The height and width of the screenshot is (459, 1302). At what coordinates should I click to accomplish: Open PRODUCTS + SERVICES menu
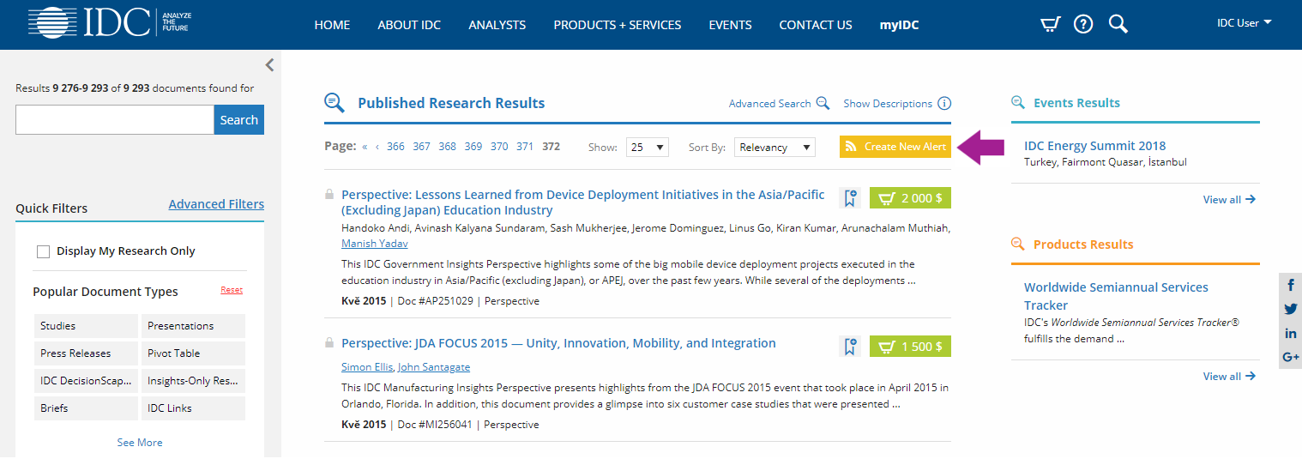[618, 25]
